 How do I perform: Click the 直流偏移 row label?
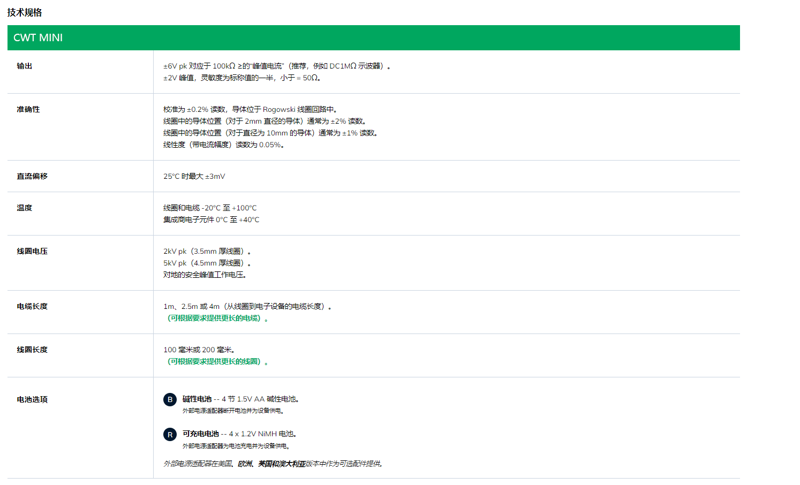[32, 176]
